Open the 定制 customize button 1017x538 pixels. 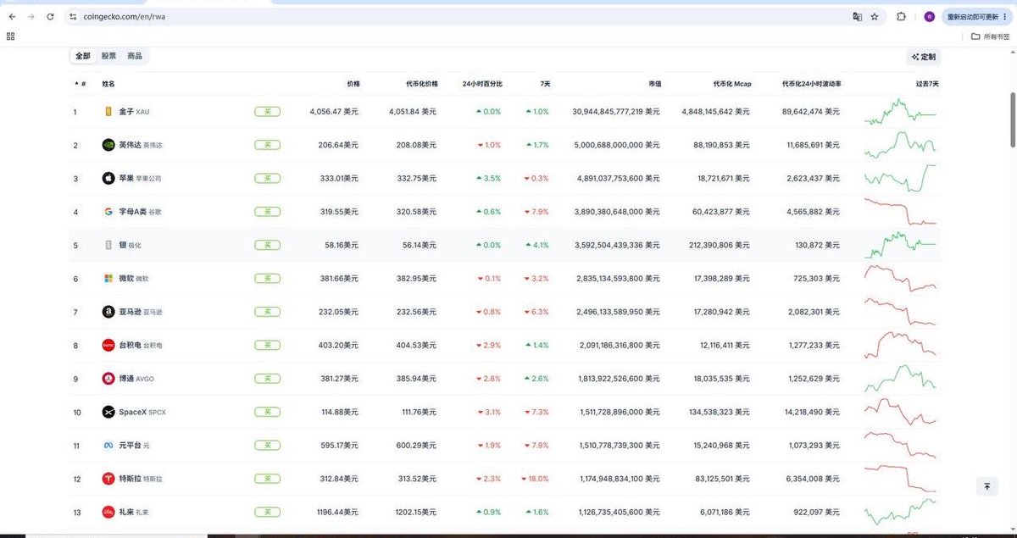coord(924,57)
